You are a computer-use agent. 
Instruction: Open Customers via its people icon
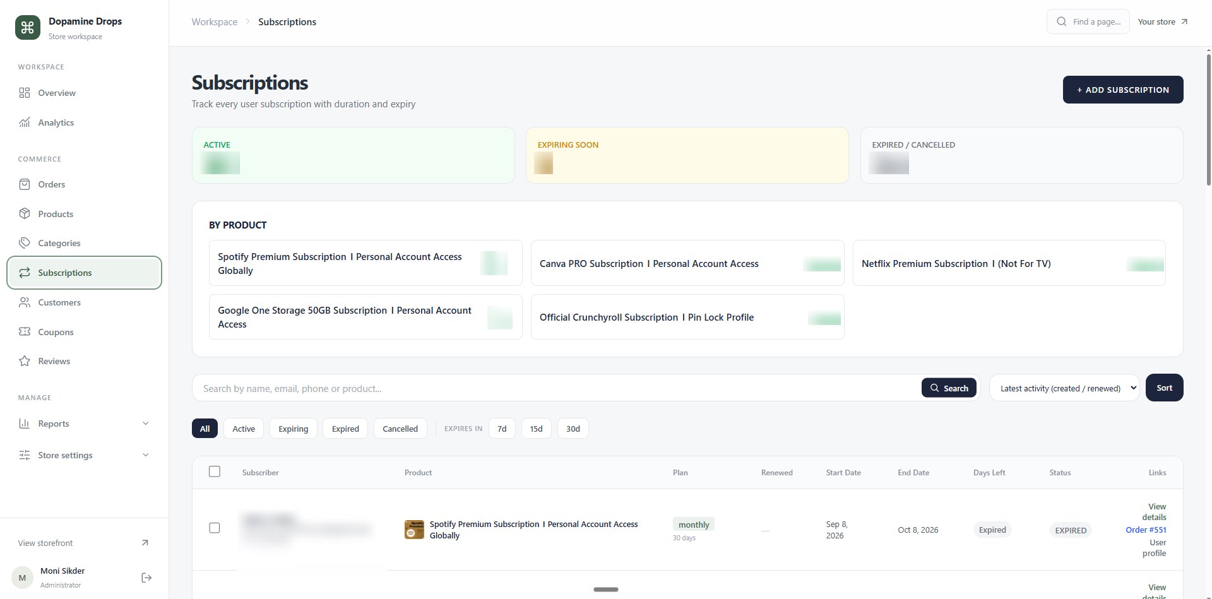point(25,302)
